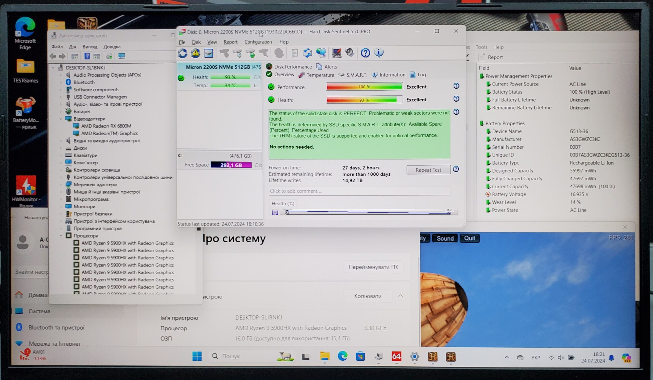Click the back arrow in Device Manager toolbar
This screenshot has width=653, height=380.
pyautogui.click(x=53, y=56)
